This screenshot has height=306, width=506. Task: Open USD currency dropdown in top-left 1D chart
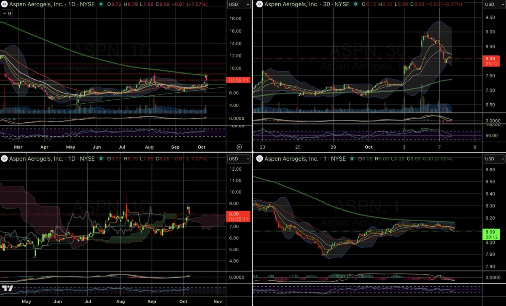coord(239,5)
